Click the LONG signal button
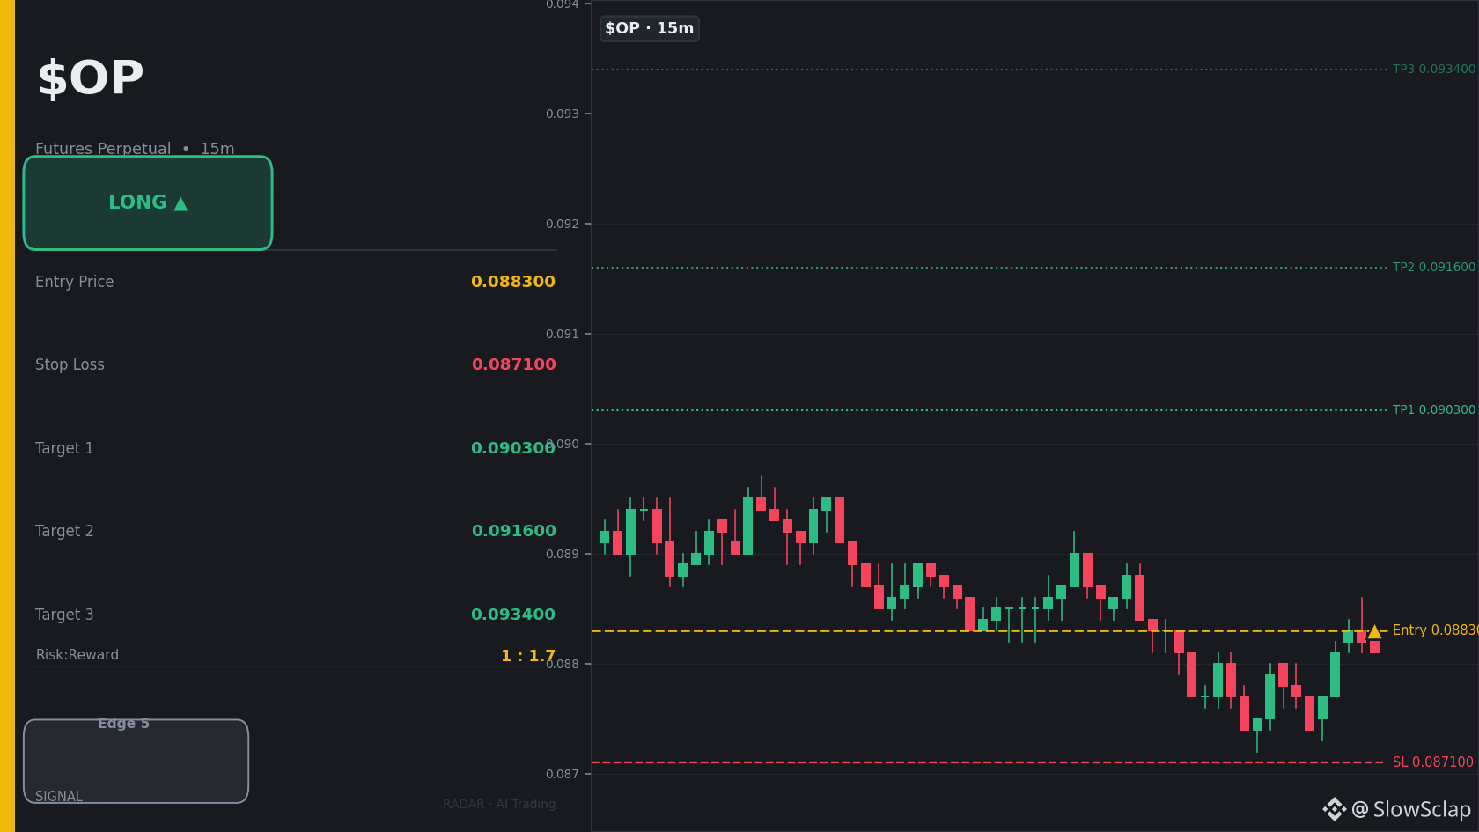Viewport: 1479px width, 832px height. [x=148, y=203]
